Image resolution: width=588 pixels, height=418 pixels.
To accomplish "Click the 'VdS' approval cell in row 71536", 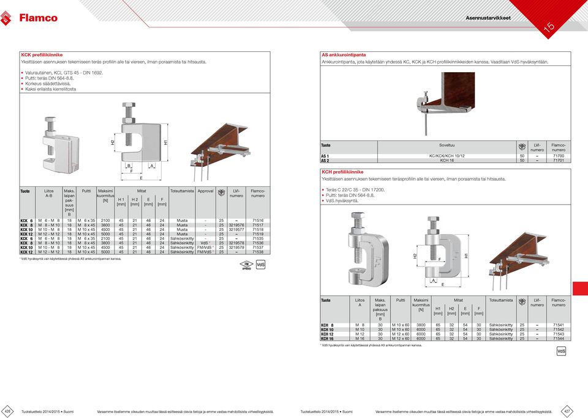I will [205, 243].
